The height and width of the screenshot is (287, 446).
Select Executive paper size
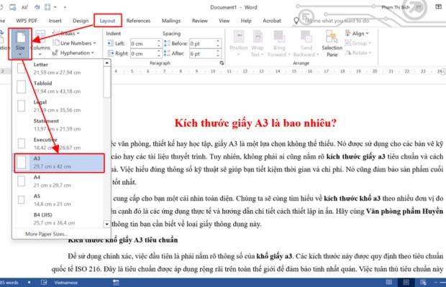(x=58, y=143)
